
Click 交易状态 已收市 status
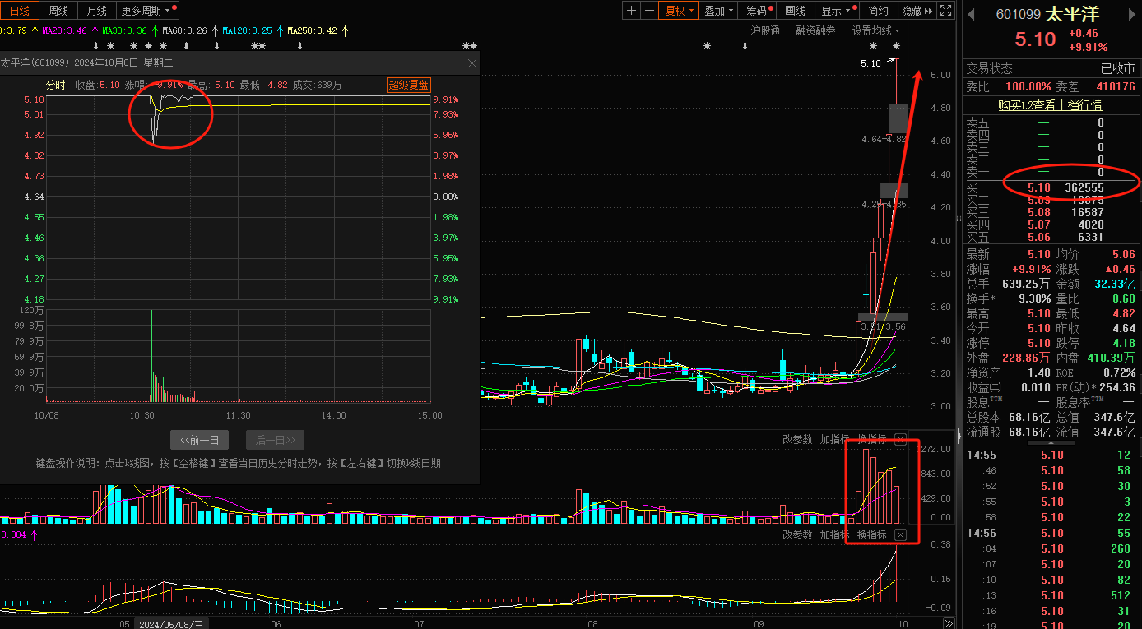click(x=1117, y=69)
